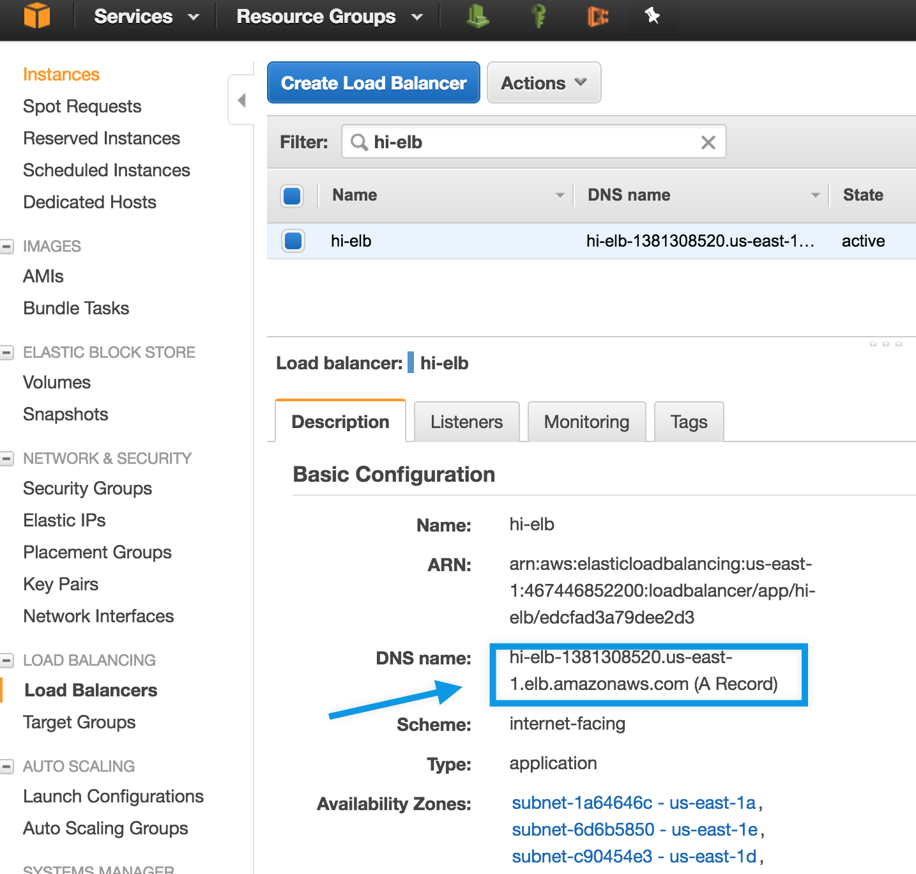Toggle the select-all checkbox in table header

(x=292, y=195)
